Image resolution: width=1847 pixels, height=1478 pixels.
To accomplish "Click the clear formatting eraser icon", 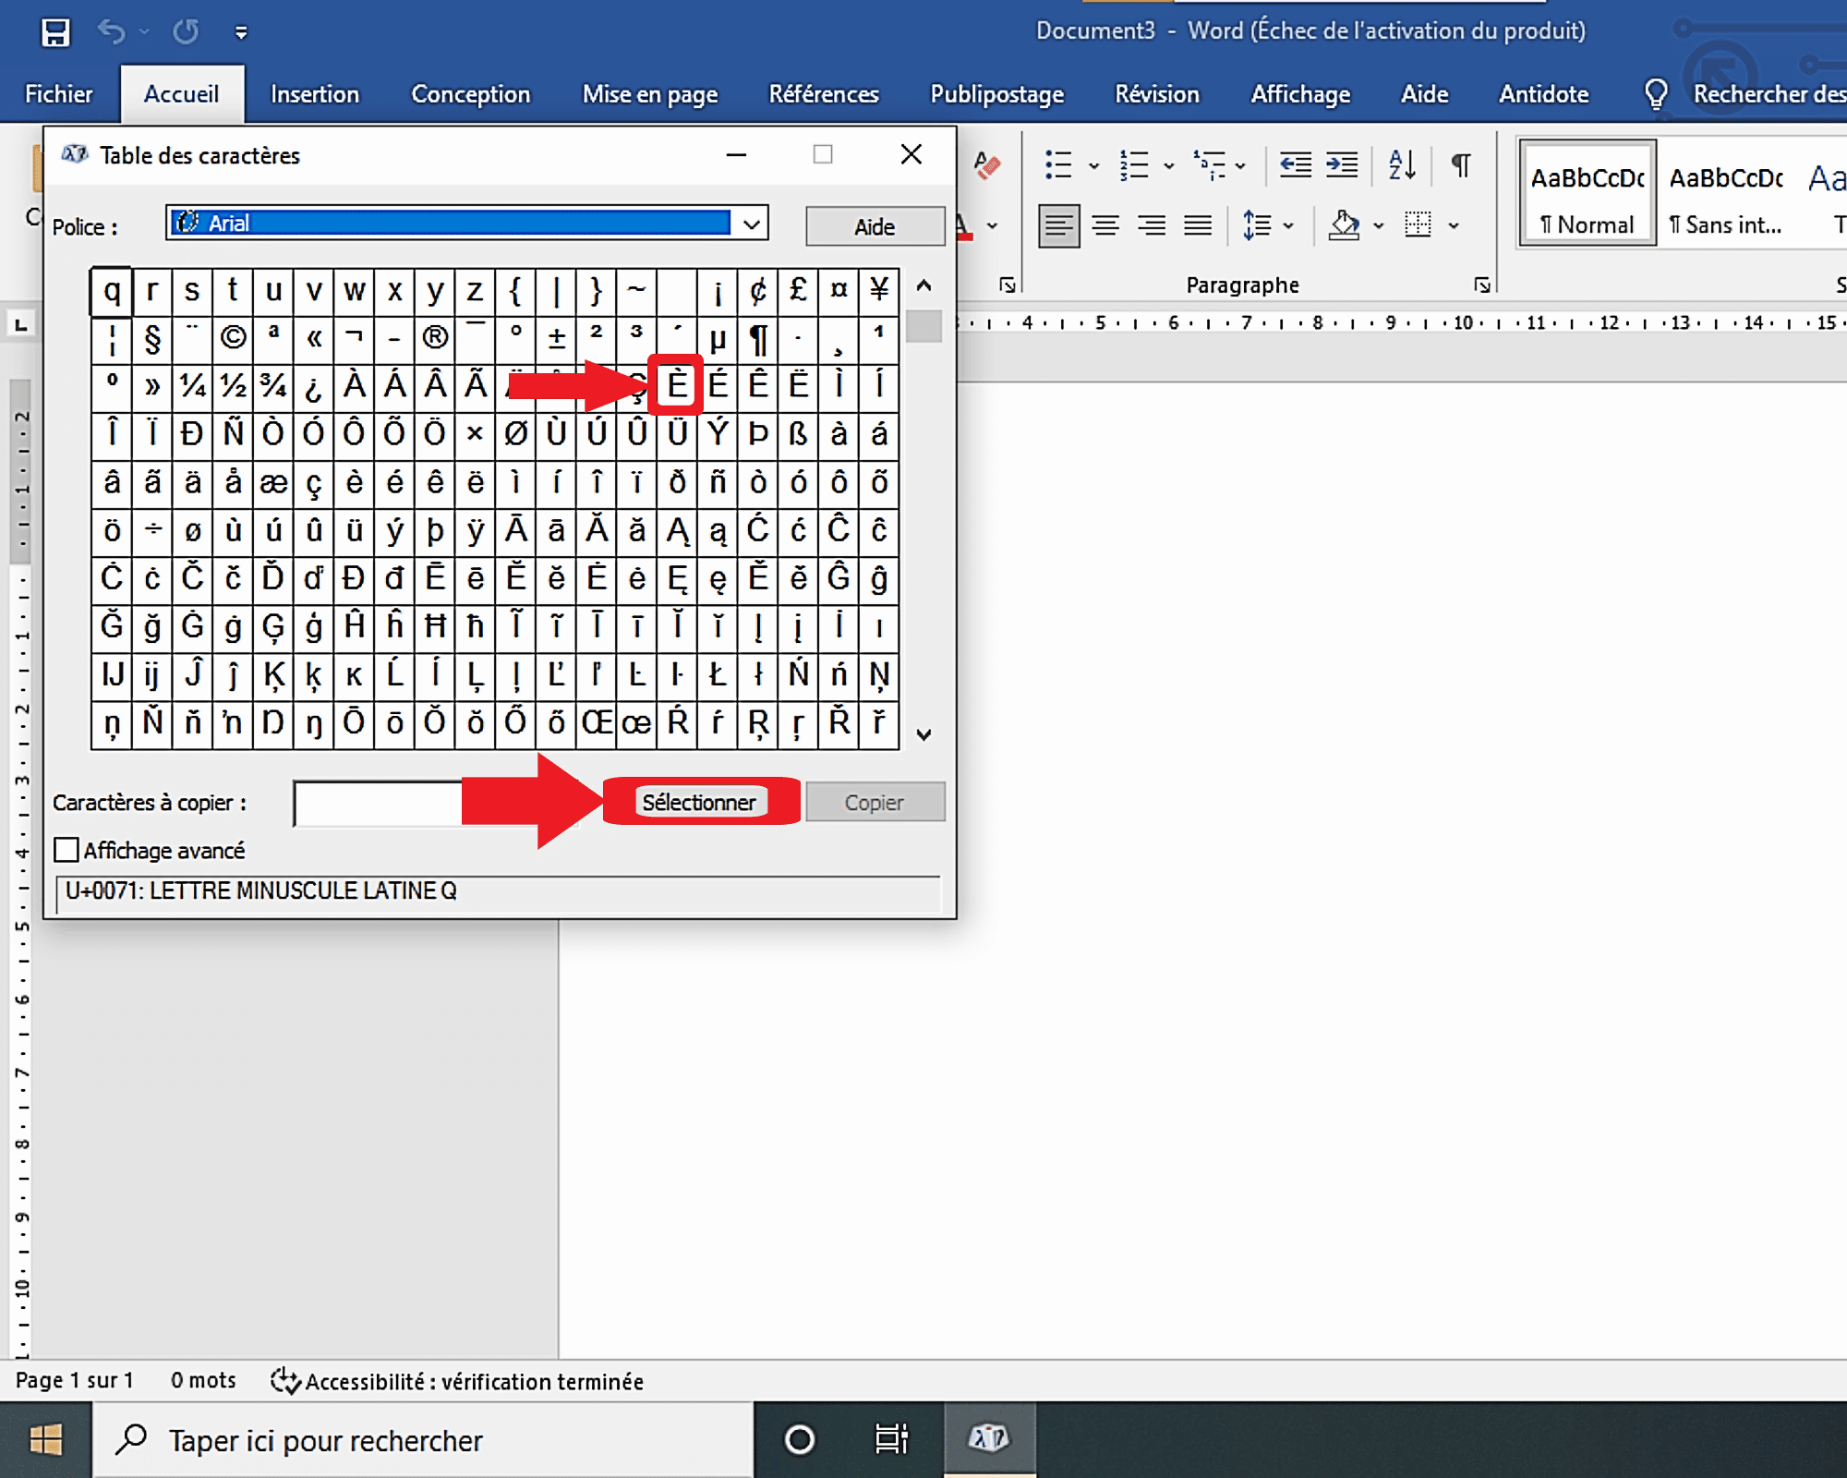I will [986, 166].
